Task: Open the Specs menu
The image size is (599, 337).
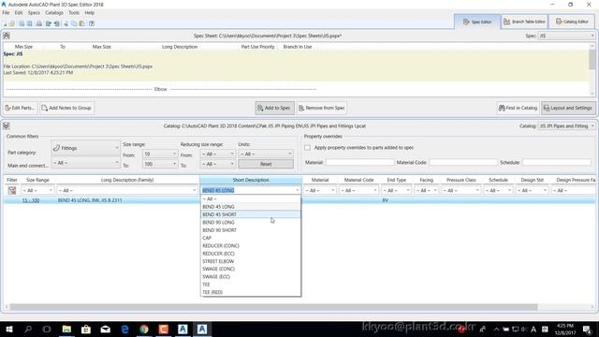Action: pyautogui.click(x=34, y=12)
